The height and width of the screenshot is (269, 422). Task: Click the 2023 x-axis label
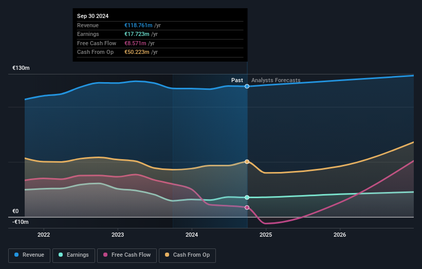pos(118,235)
